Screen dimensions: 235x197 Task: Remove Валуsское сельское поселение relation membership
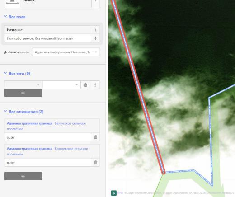(x=95, y=137)
